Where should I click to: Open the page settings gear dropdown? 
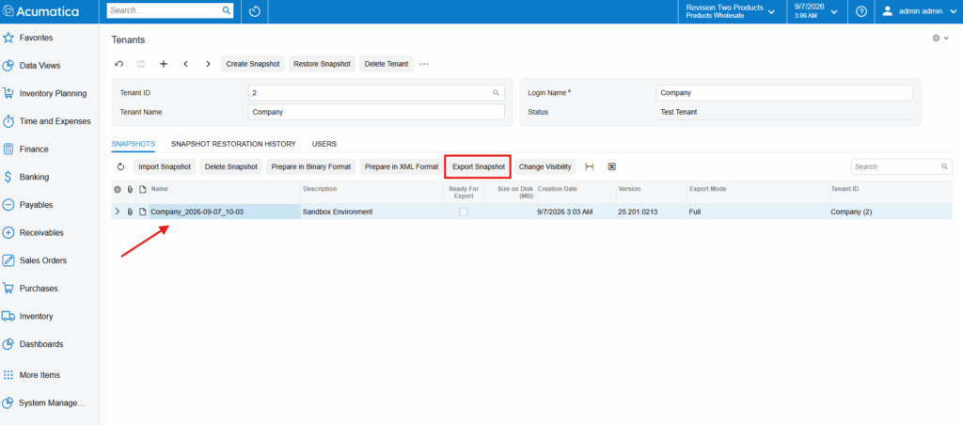(940, 38)
